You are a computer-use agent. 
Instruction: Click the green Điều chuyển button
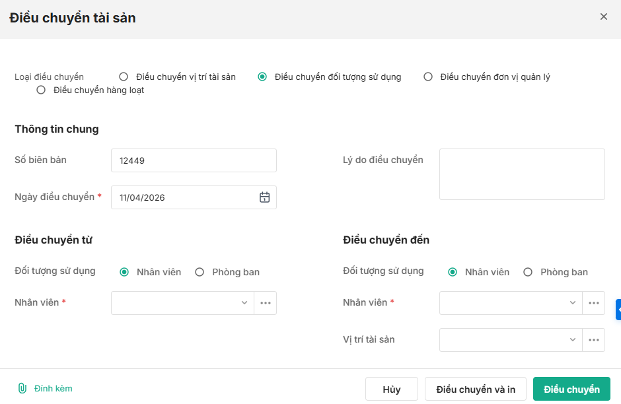571,389
